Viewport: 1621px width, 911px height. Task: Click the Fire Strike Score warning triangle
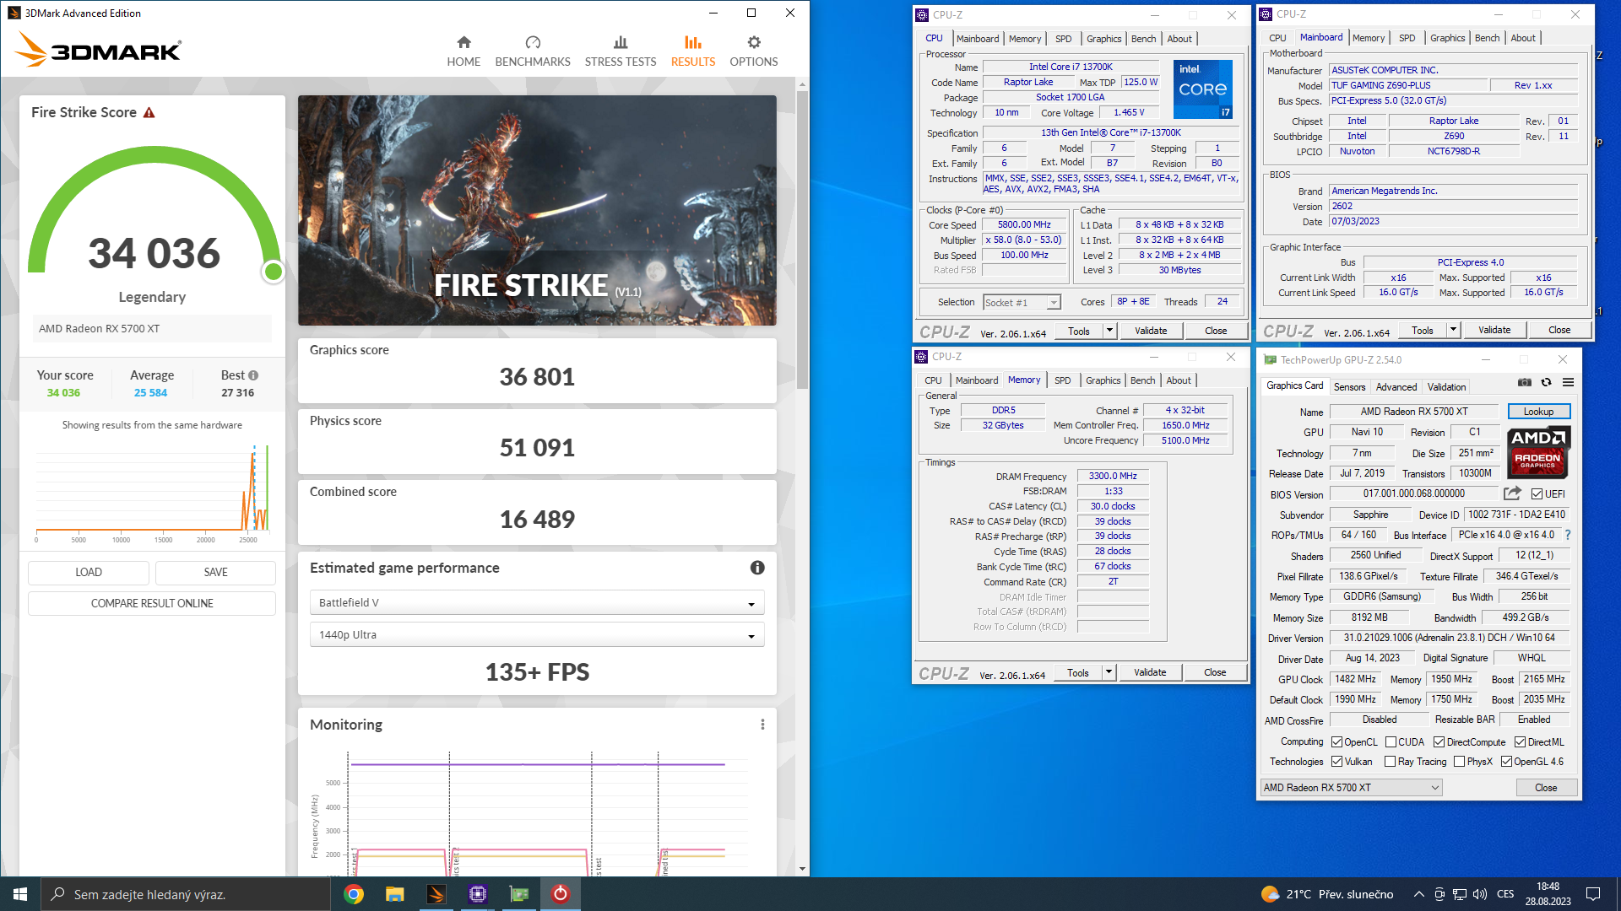[x=149, y=112]
